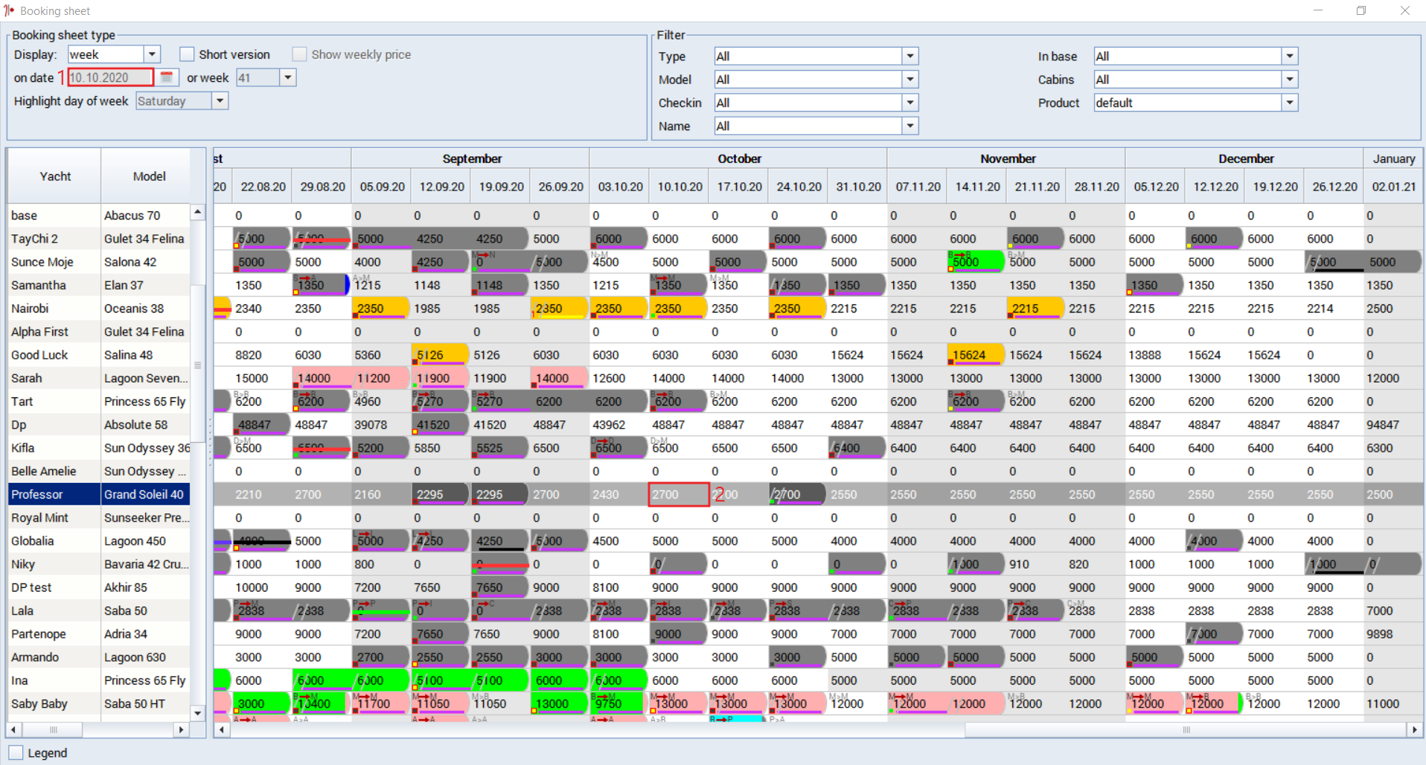
Task: Select the 10.10.20 week column header
Action: pyautogui.click(x=680, y=187)
